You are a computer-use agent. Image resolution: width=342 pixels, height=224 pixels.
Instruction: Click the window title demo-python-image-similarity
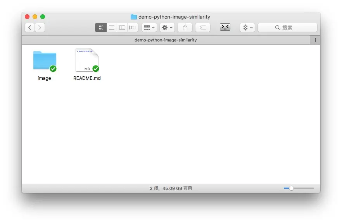pos(174,17)
